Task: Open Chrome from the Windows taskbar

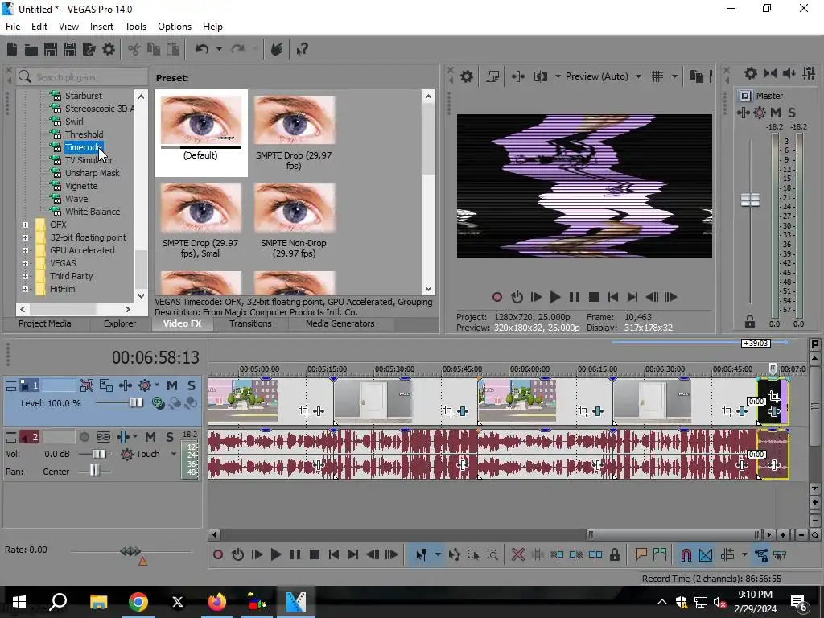Action: click(138, 602)
